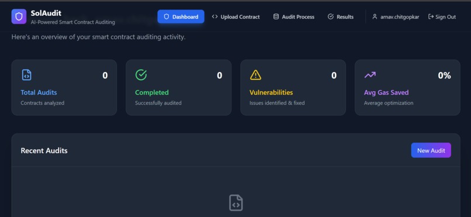Click the Sign Out button
471x217 pixels.
click(442, 17)
